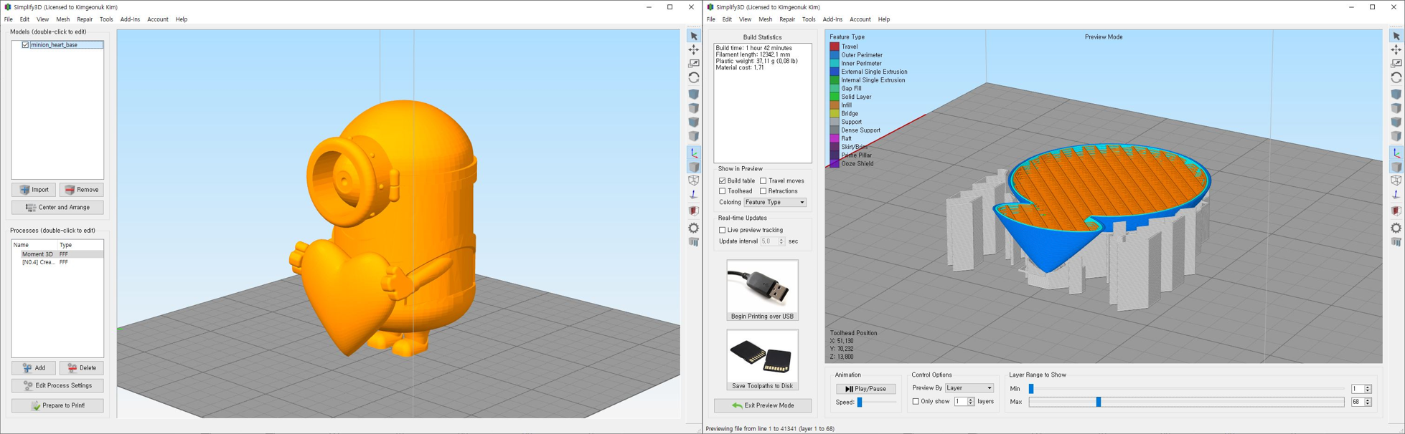
Task: Click the Min layer range slider handle
Action: tap(1031, 389)
